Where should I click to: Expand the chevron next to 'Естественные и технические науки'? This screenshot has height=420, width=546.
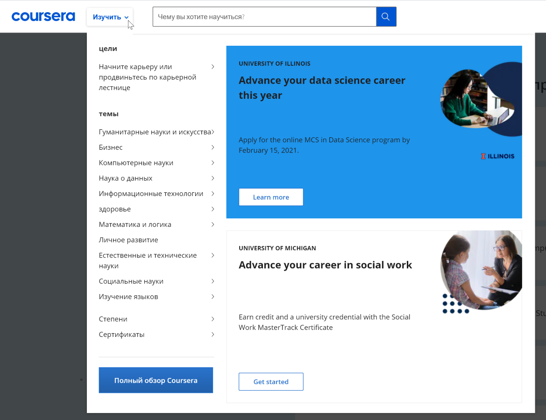click(213, 255)
